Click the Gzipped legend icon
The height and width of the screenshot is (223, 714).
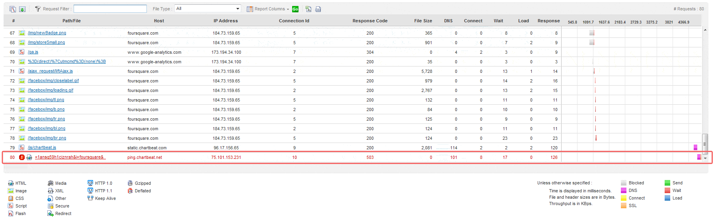tap(130, 183)
